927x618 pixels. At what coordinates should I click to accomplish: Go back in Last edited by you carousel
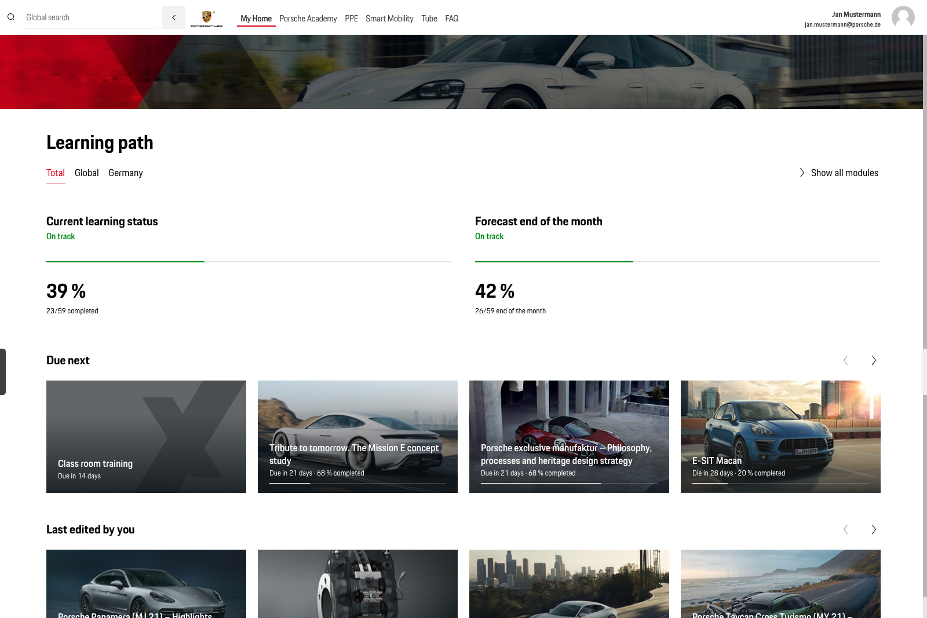point(846,529)
